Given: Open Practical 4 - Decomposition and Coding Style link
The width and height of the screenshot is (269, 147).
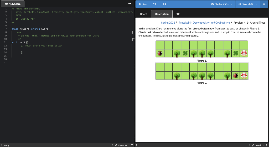Looking at the screenshot, I should click(204, 23).
